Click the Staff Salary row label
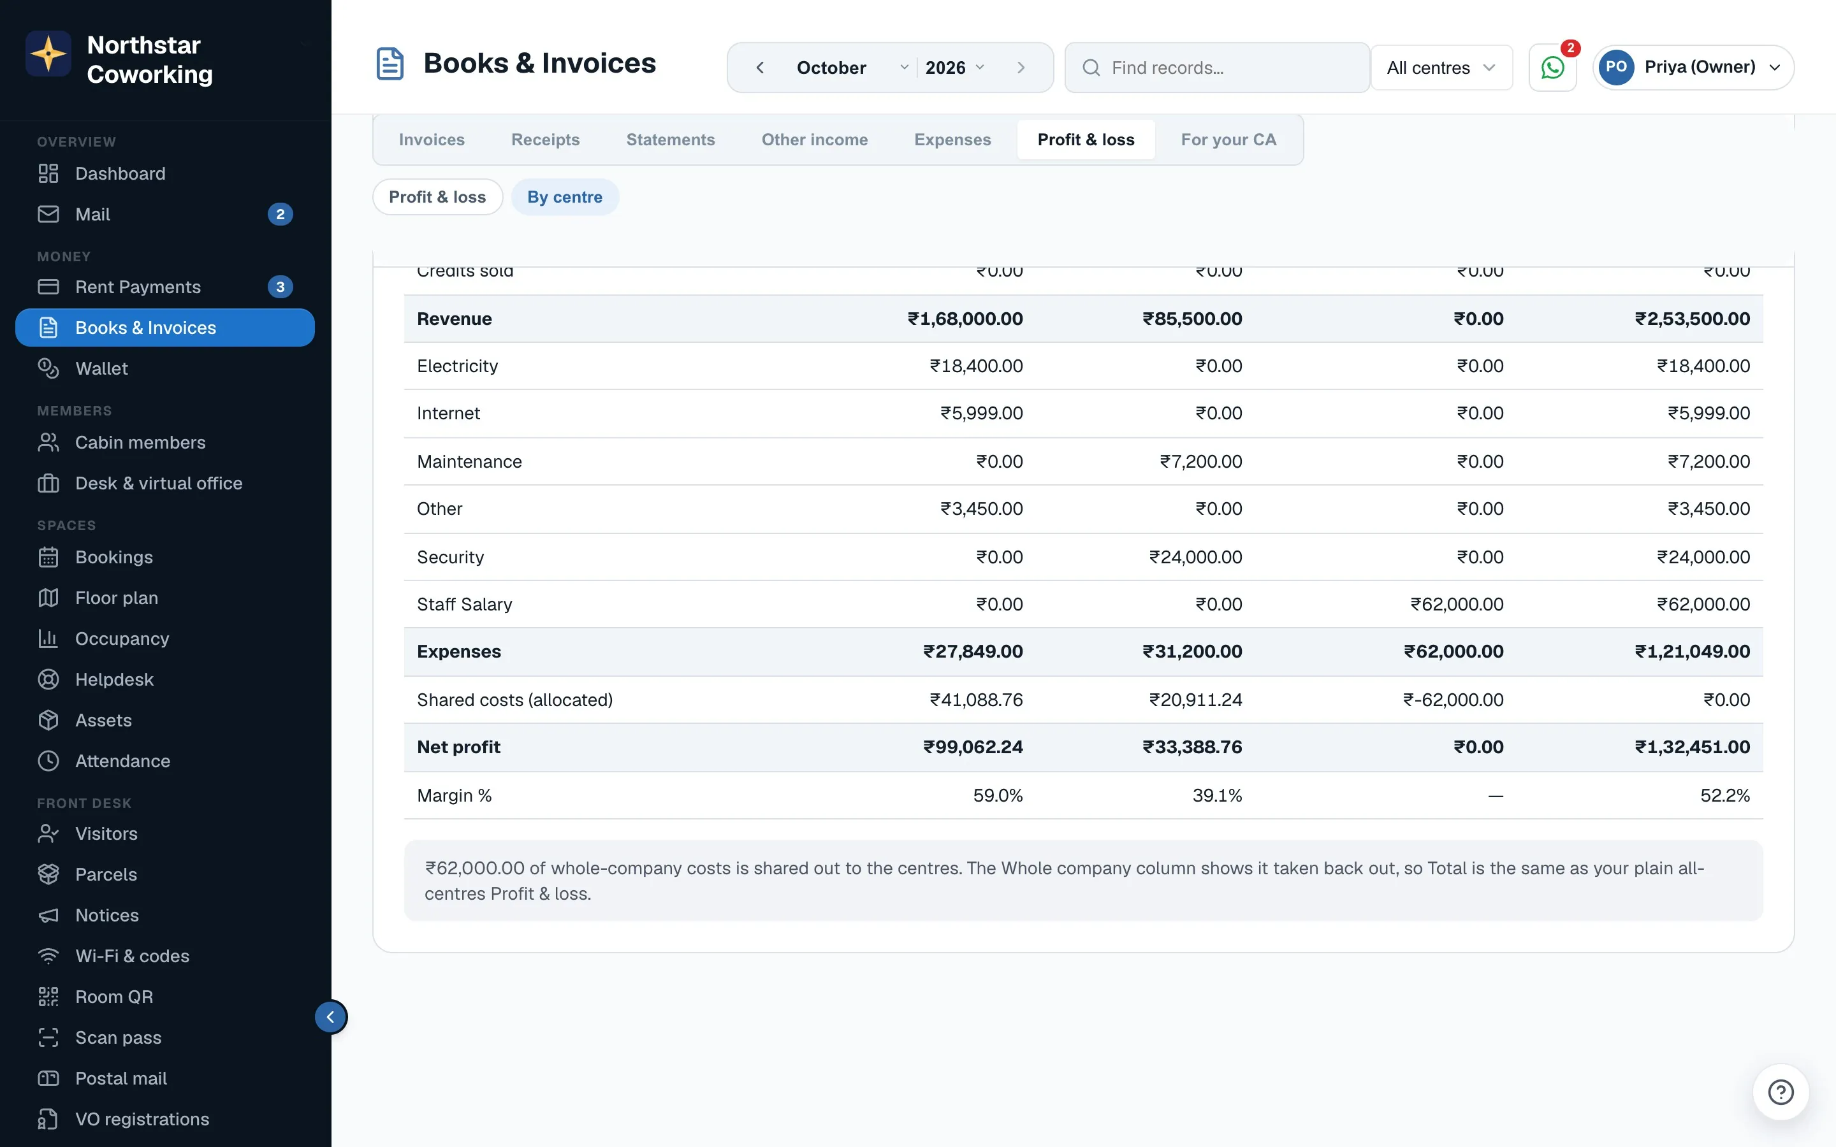 click(464, 605)
